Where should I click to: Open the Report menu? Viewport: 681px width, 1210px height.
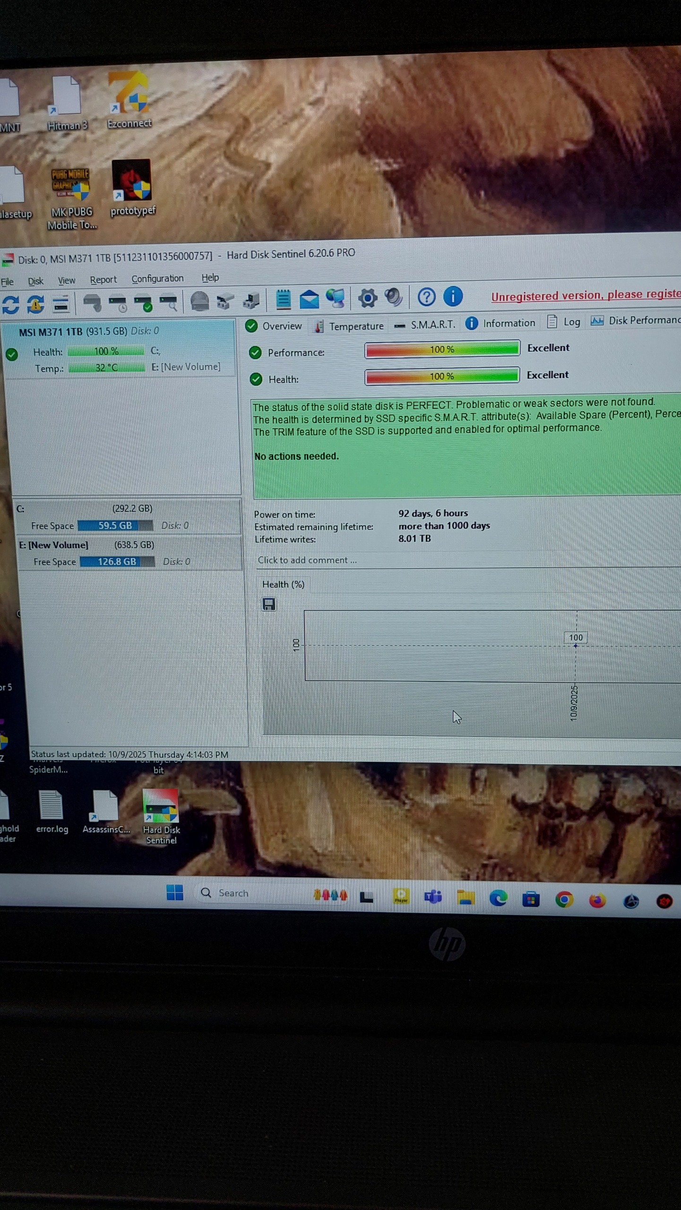point(103,280)
